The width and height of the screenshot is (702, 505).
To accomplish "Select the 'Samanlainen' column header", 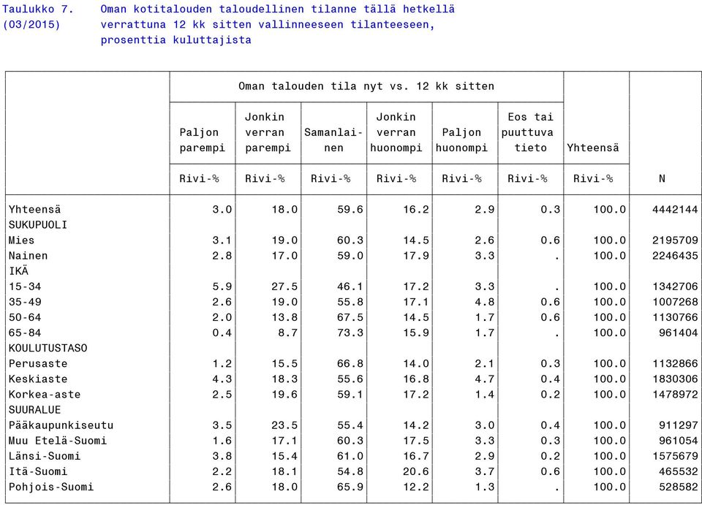I will (x=333, y=140).
